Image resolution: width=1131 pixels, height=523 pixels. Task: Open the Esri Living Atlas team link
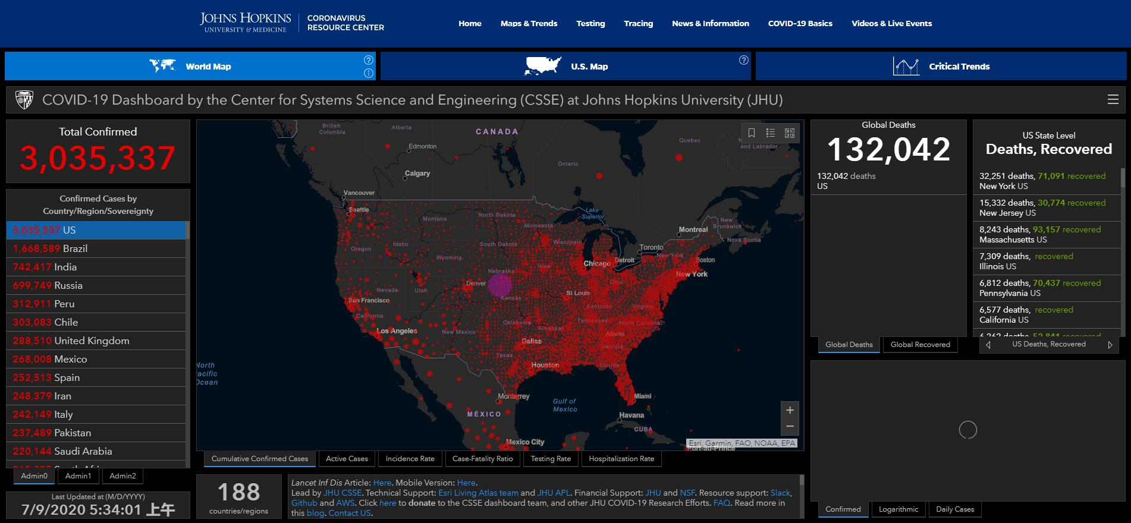(x=478, y=493)
